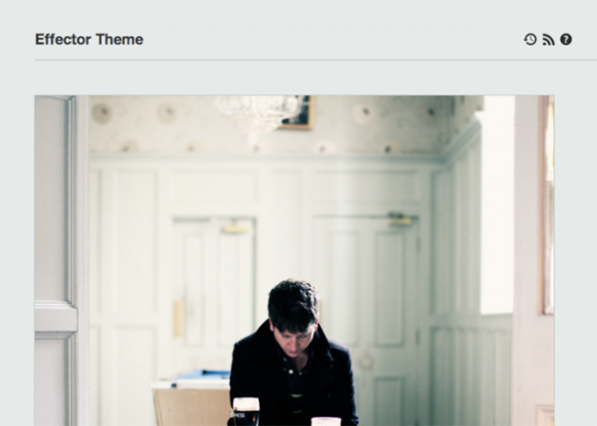Click the Guinness pint glass in the photo

pos(246,411)
